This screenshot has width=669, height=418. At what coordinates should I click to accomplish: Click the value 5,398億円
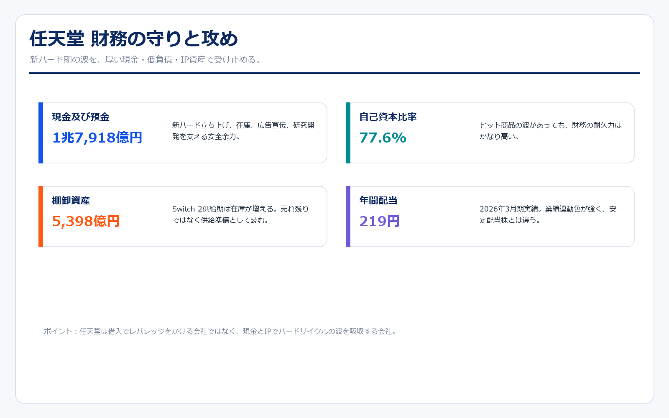[x=86, y=221]
